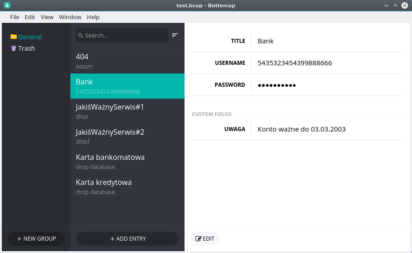Open the Edit menu
412x253 pixels.
[30, 17]
